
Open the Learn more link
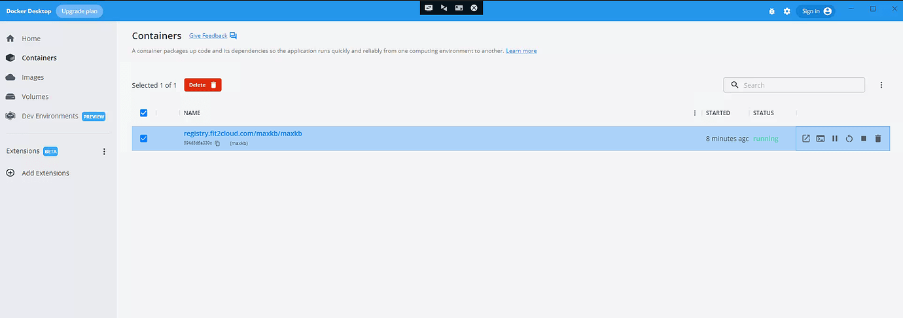pos(521,51)
